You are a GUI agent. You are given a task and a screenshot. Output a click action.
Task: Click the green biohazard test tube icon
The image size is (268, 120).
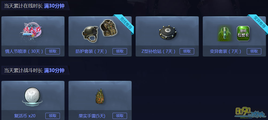click(x=225, y=33)
